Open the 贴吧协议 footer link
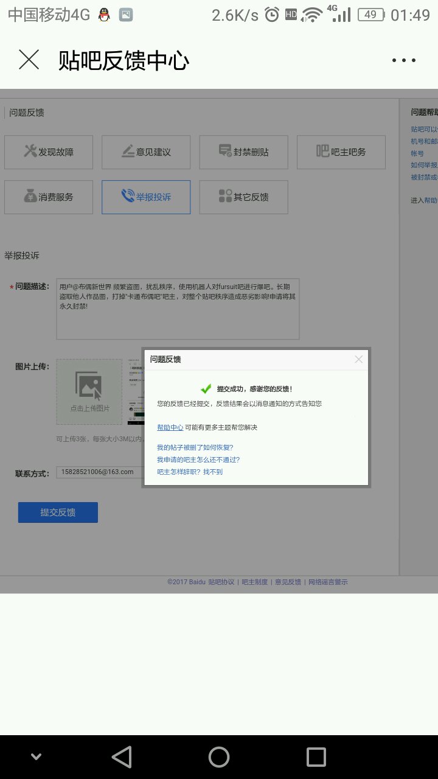 pos(221,582)
